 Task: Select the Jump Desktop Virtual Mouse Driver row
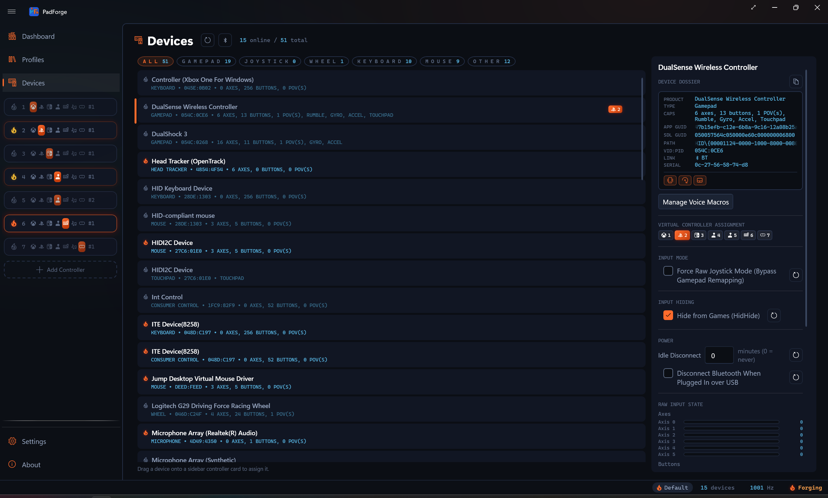click(391, 382)
